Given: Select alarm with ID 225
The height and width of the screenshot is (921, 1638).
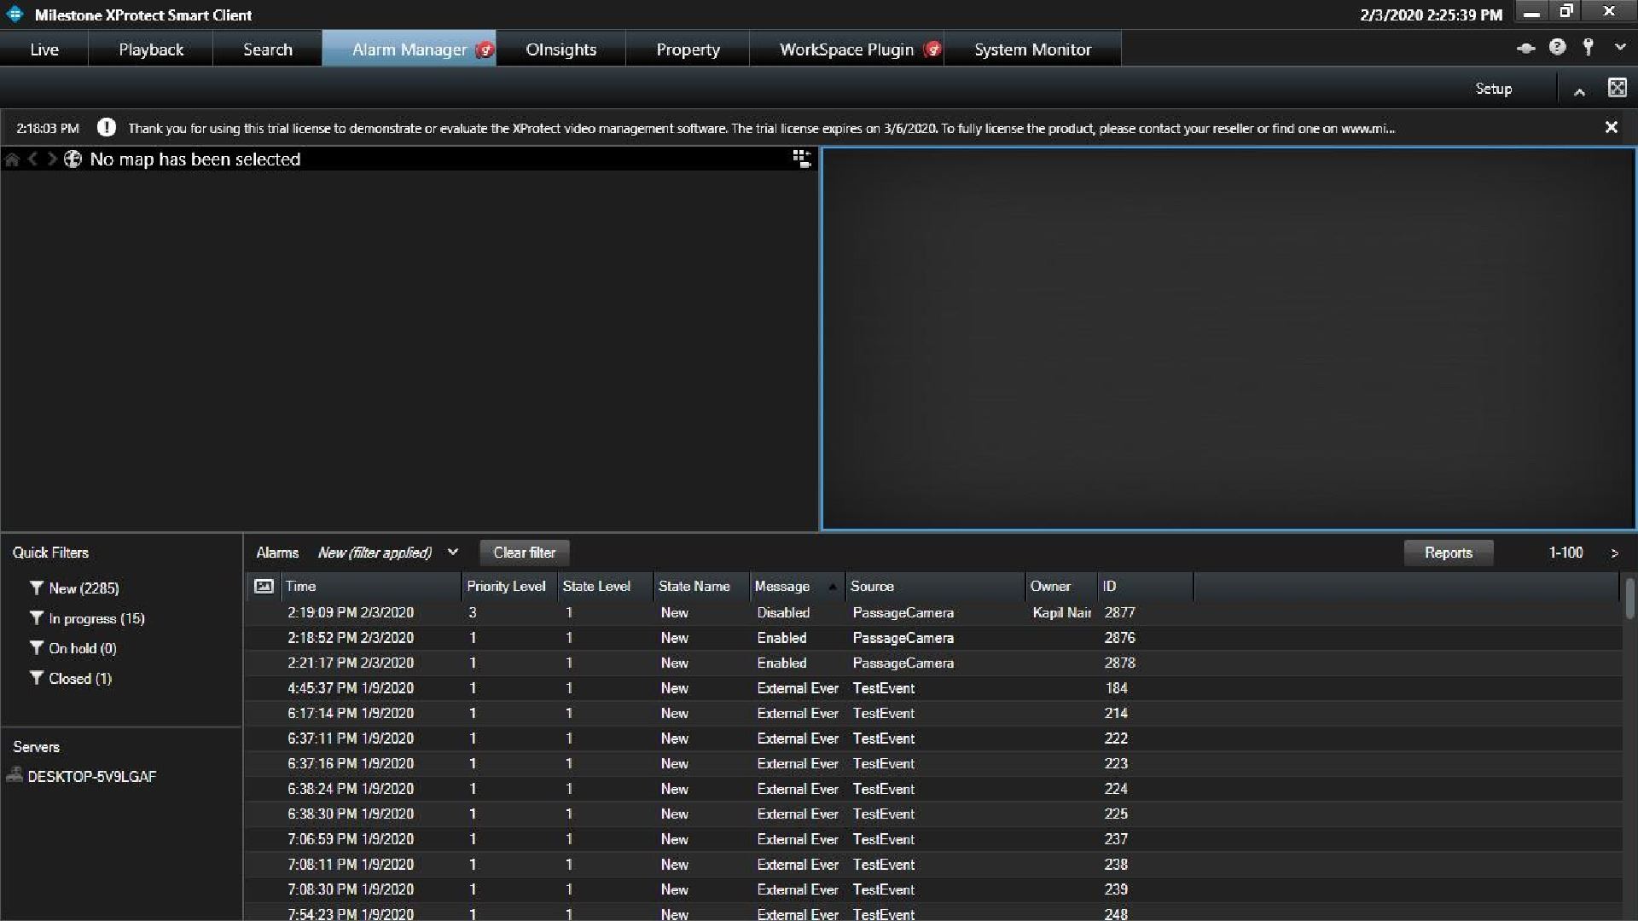Looking at the screenshot, I should coord(933,814).
